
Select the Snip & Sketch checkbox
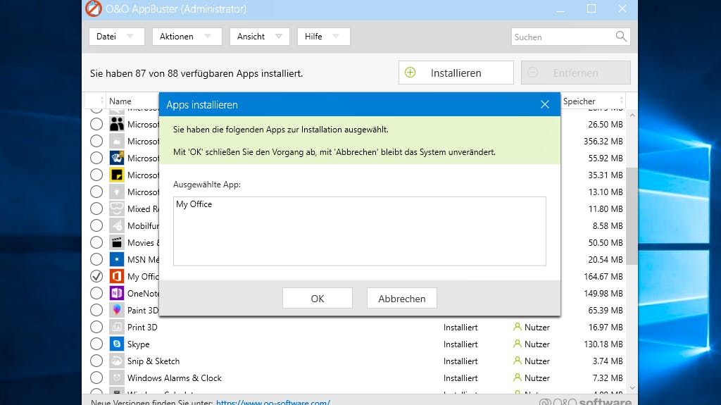(96, 361)
